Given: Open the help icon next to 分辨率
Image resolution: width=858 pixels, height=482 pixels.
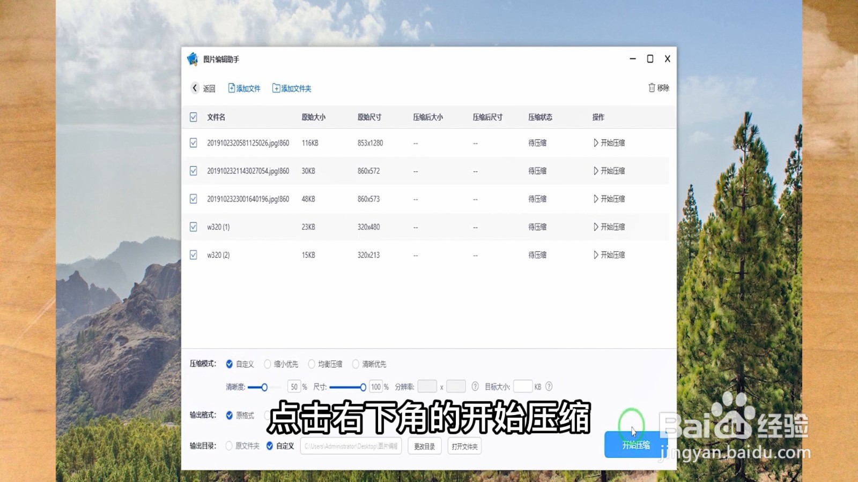Looking at the screenshot, I should coord(475,386).
